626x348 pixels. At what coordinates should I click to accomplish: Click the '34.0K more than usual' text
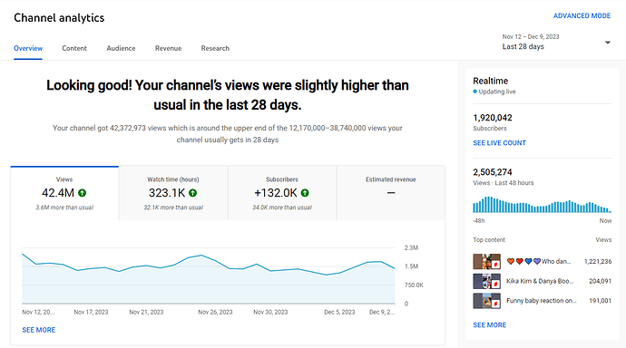tap(282, 208)
